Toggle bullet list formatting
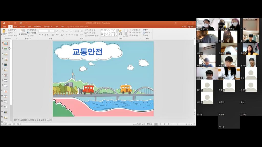The height and width of the screenshot is (147, 262). (67, 31)
